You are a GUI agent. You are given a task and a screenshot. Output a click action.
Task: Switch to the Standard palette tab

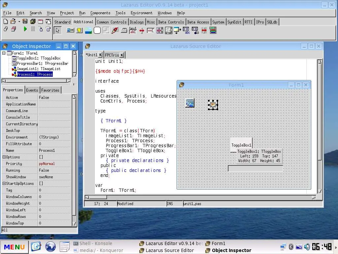click(62, 22)
